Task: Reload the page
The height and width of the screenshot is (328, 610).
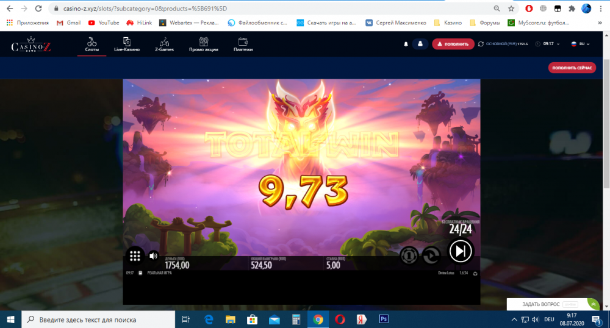Action: (38, 8)
